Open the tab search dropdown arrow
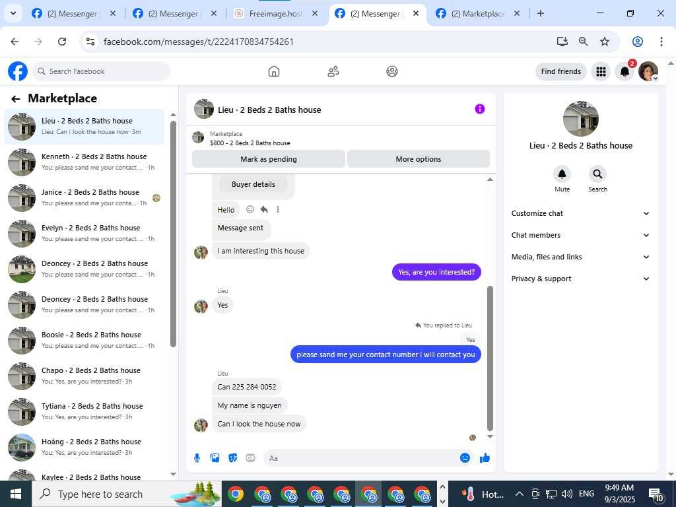 point(13,13)
